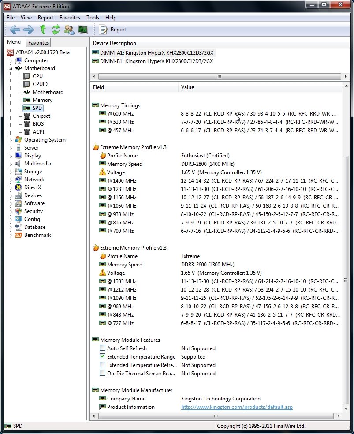Toggle the Auto Self Refresh checkbox
Viewport: 354px width, 434px height.
103,348
